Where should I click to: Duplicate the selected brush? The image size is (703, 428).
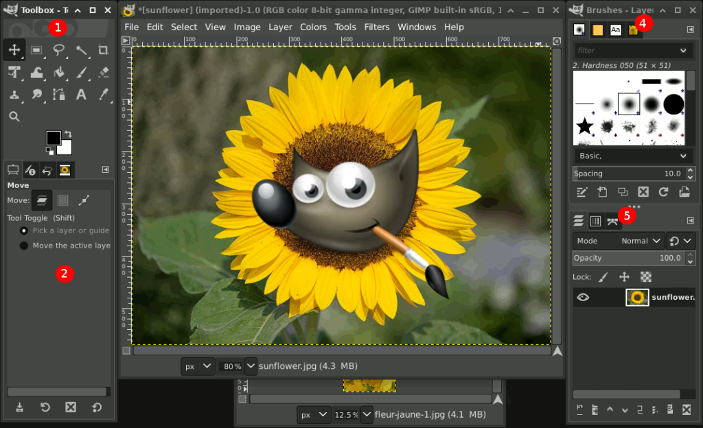tap(623, 192)
